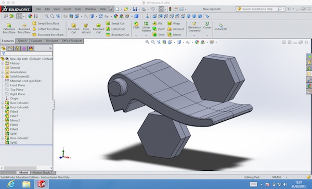Select the Revolved Cut tool
This screenshot has height=189, width=312.
(x=98, y=28)
